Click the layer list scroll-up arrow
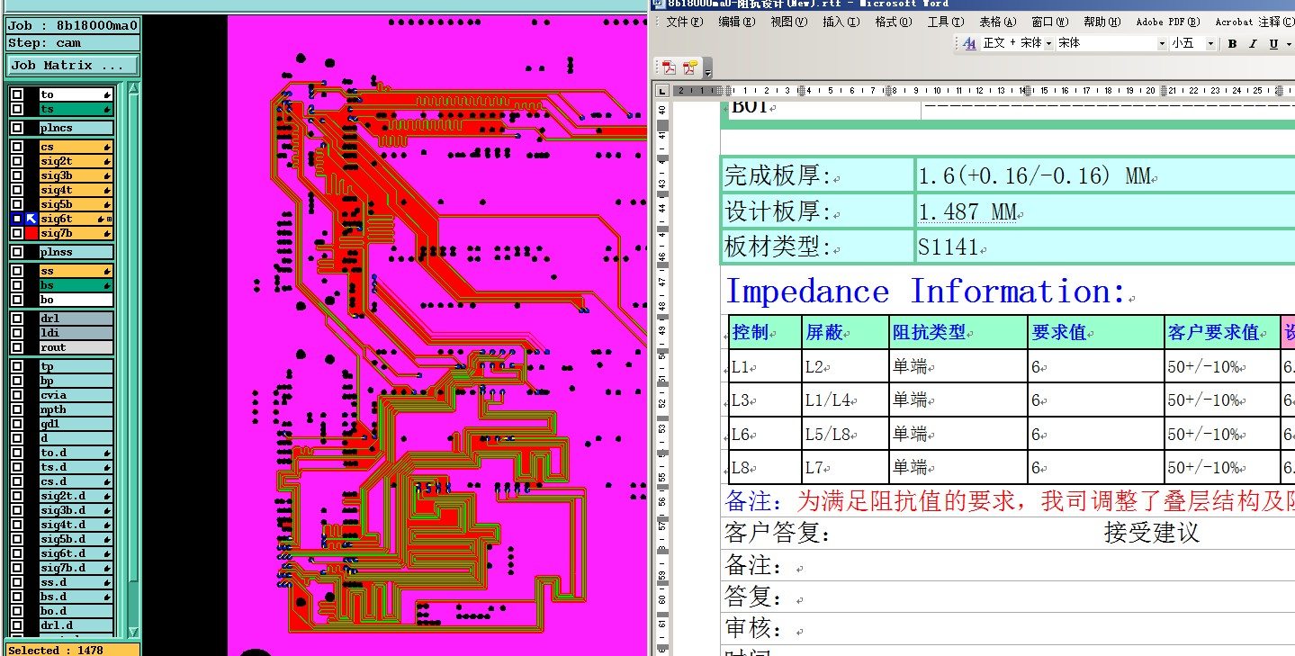The image size is (1295, 656). (x=133, y=88)
